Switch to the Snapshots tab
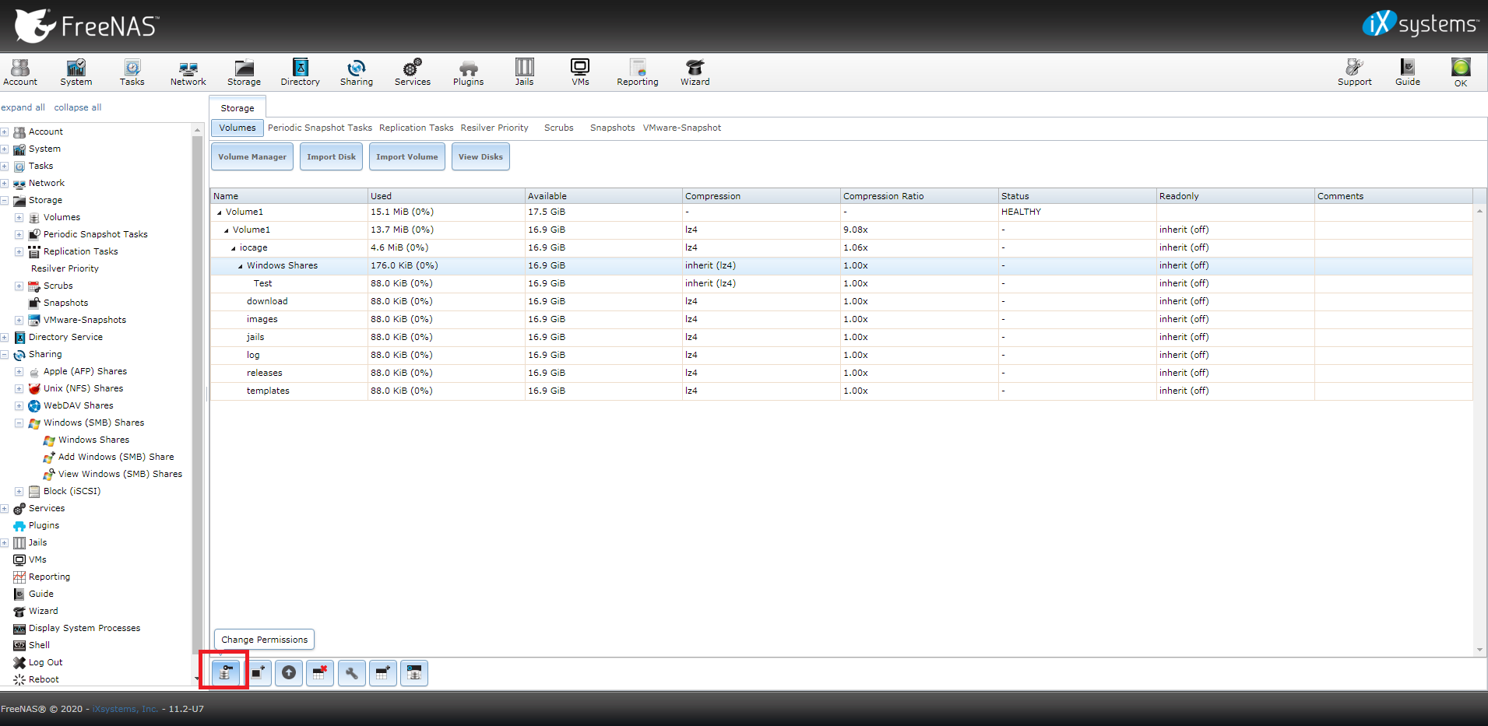 [613, 128]
